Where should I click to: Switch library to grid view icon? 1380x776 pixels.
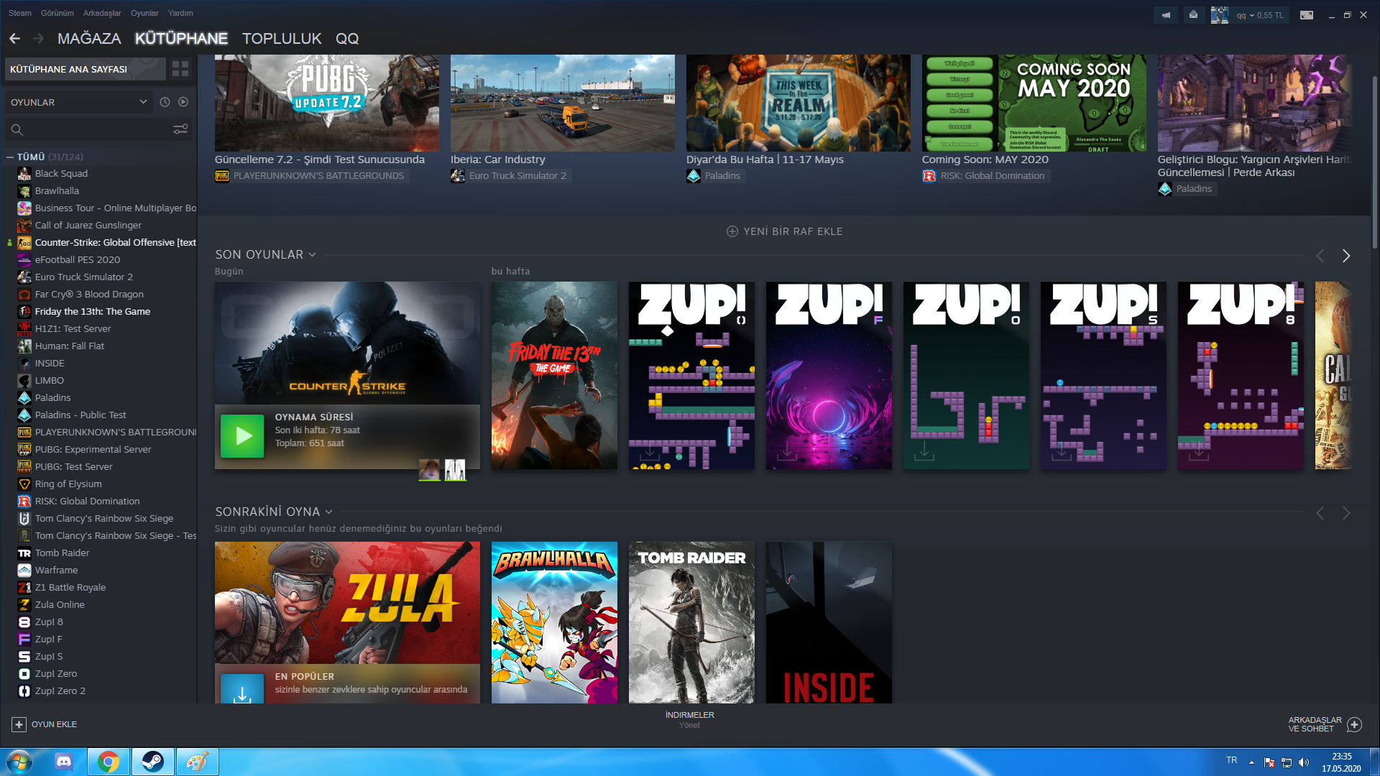click(180, 69)
